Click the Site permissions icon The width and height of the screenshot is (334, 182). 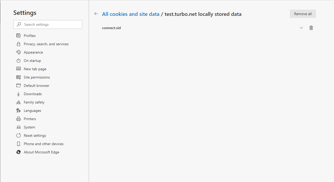[x=18, y=77]
